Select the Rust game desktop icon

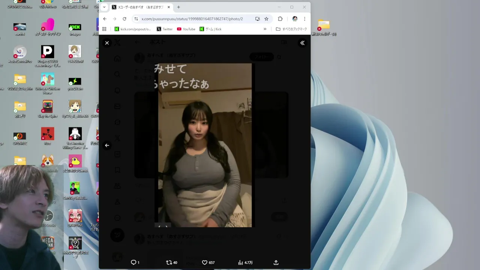(48, 136)
